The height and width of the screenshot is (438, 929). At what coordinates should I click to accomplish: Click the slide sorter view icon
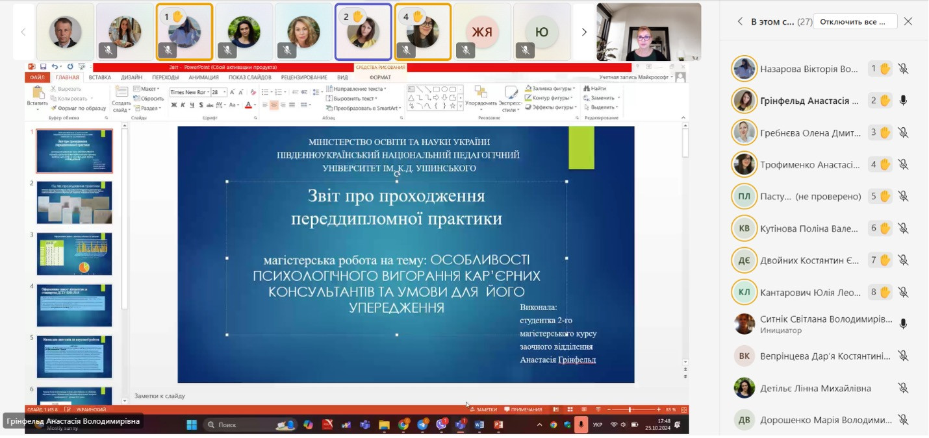click(x=570, y=409)
